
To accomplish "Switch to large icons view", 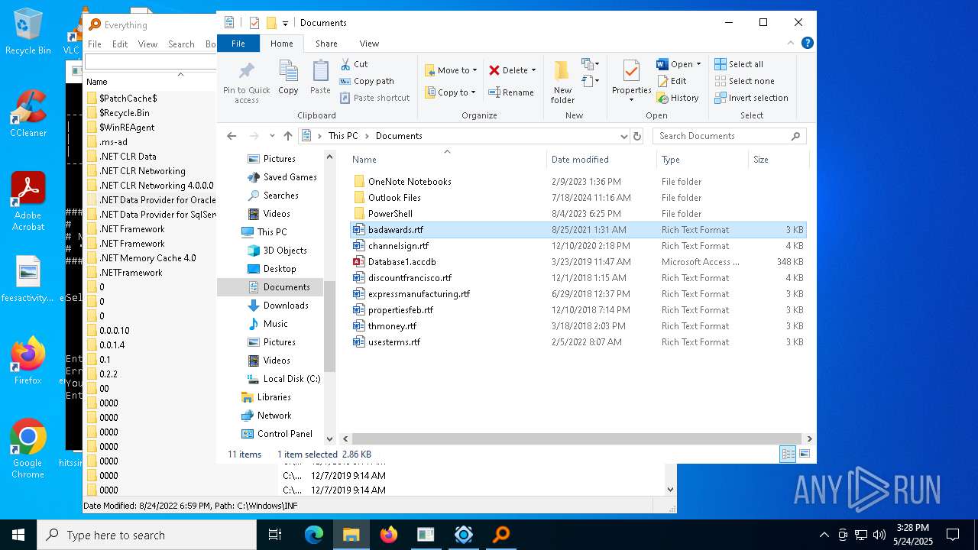I will (804, 454).
